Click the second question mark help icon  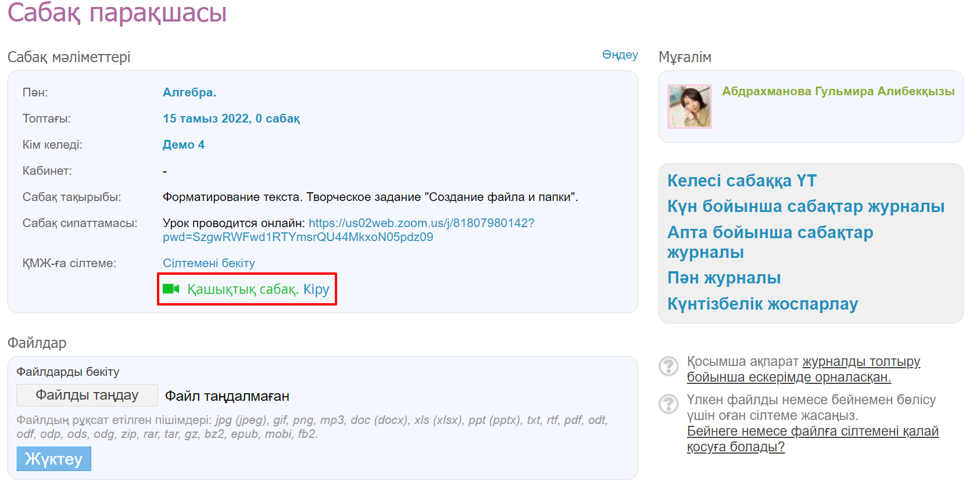(668, 404)
